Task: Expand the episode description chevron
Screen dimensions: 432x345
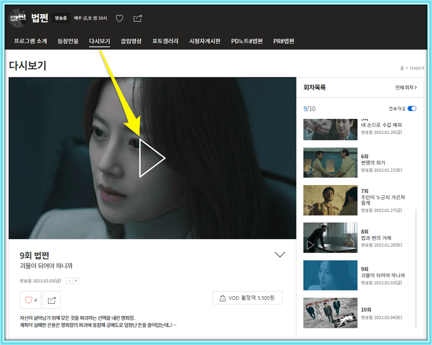Action: click(280, 254)
